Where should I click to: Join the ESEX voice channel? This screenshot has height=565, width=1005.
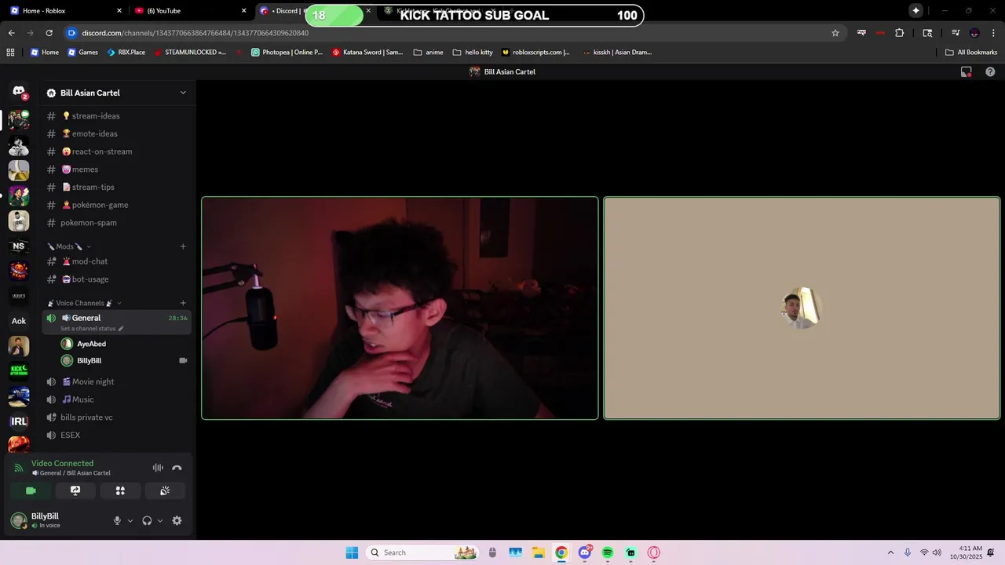coord(117,435)
